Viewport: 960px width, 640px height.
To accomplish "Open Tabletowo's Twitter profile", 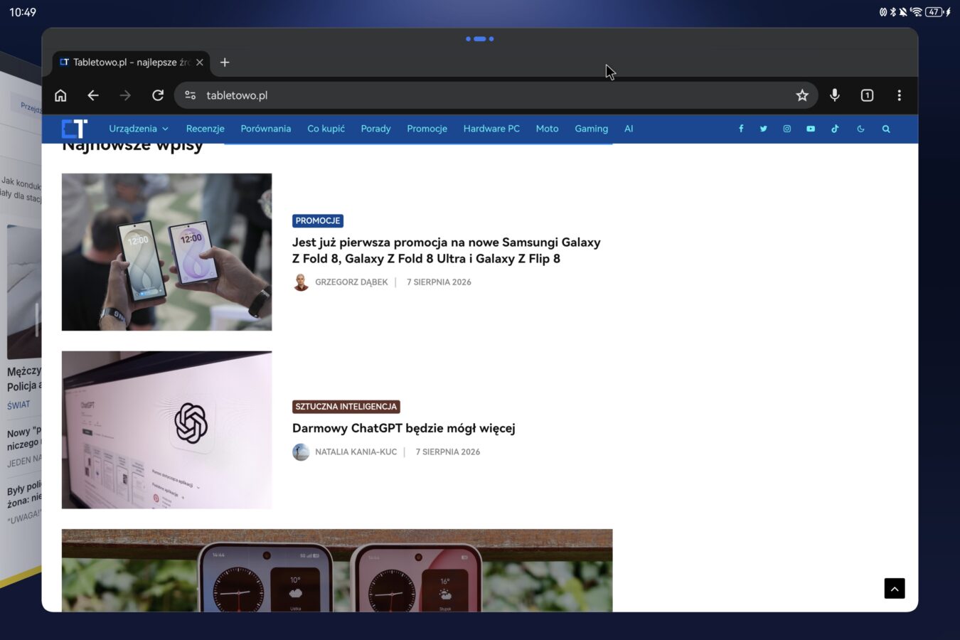I will click(x=764, y=129).
